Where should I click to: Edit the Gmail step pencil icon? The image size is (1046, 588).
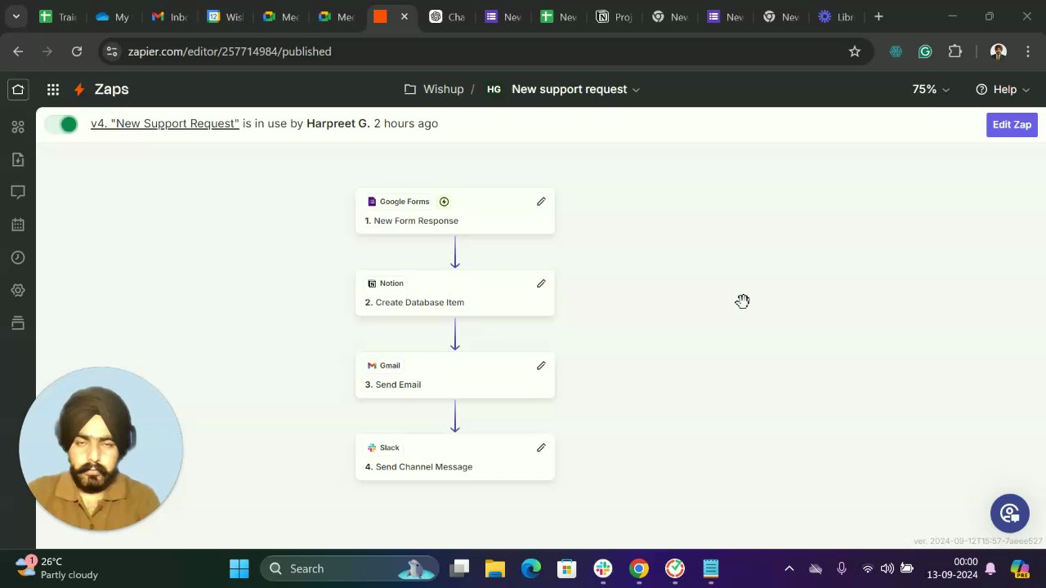[541, 366]
